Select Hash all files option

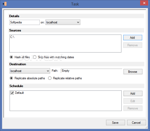coord(20,57)
